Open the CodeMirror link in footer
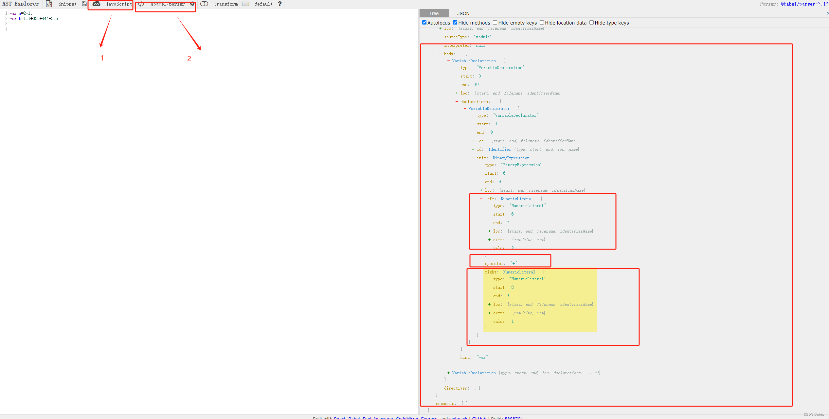Viewport: 829px width, 419px height. point(407,418)
